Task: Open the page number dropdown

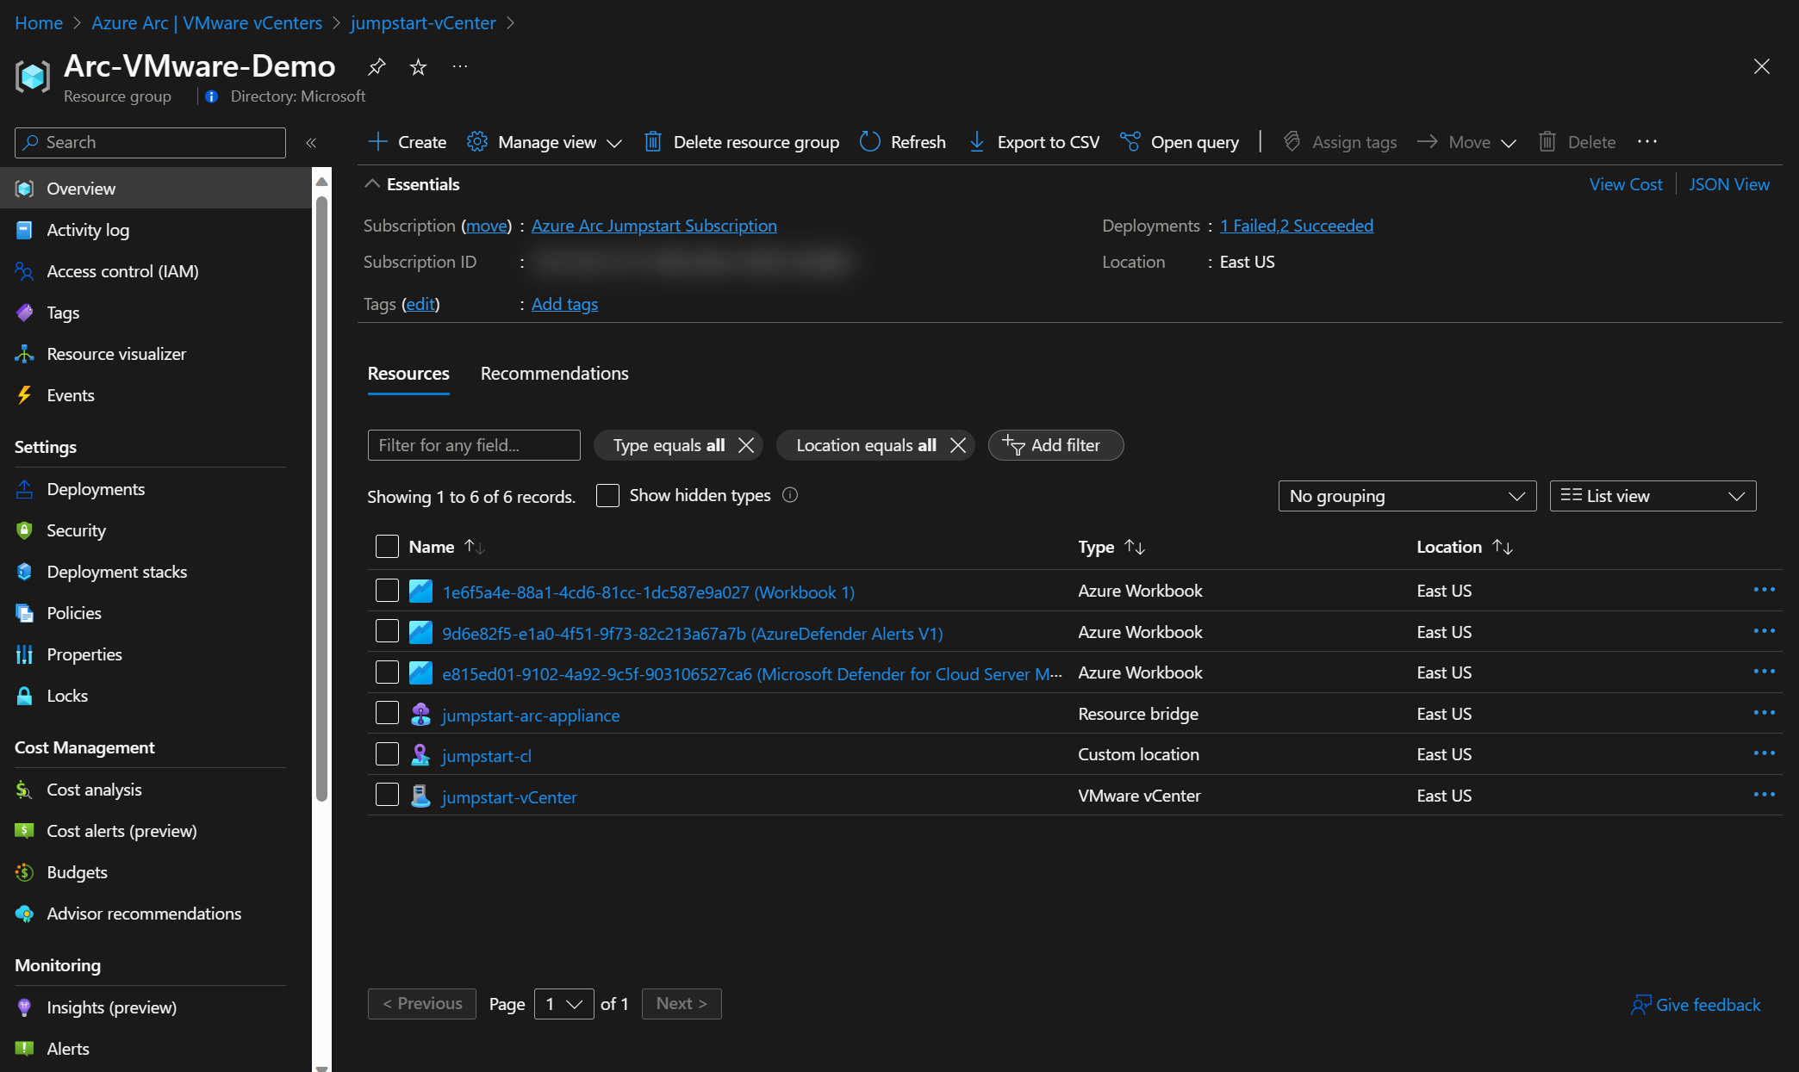Action: click(563, 1004)
